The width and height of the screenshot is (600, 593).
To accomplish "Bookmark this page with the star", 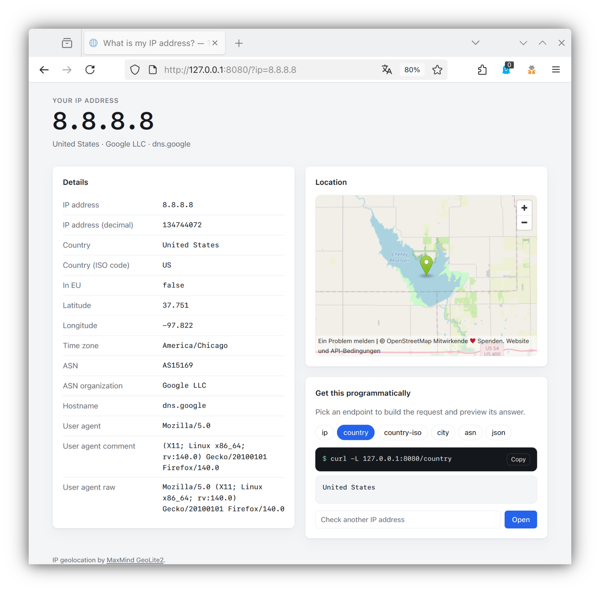I will (x=437, y=70).
